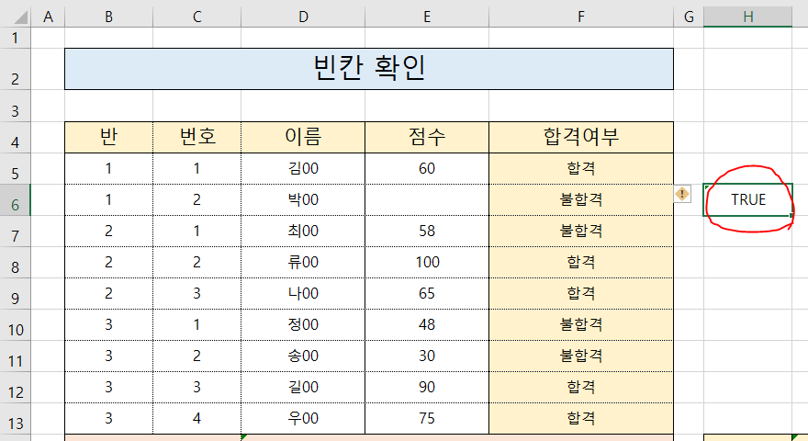
Task: Select the cell containing TRUE
Action: 747,199
